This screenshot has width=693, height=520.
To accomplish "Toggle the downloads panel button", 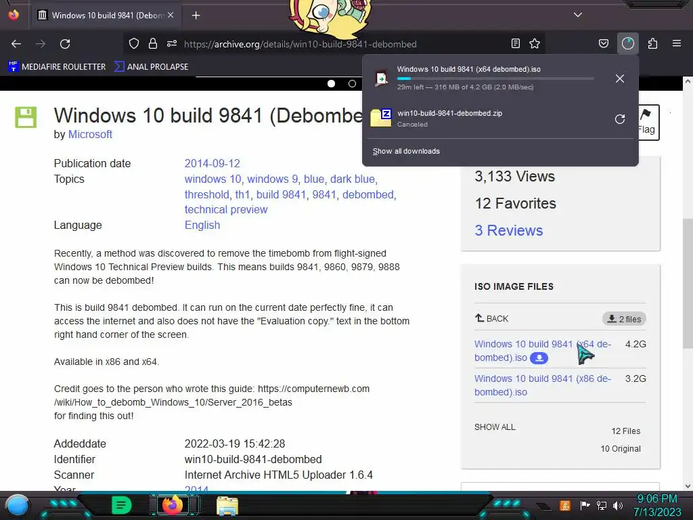I will pyautogui.click(x=628, y=43).
